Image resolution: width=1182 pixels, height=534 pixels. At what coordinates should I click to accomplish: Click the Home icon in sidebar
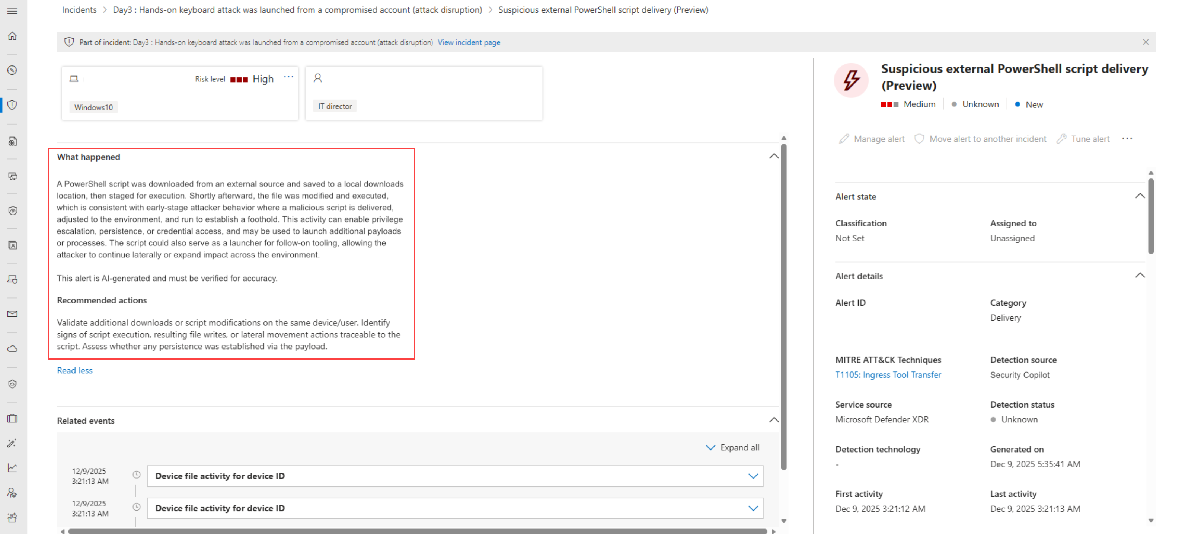click(x=12, y=36)
